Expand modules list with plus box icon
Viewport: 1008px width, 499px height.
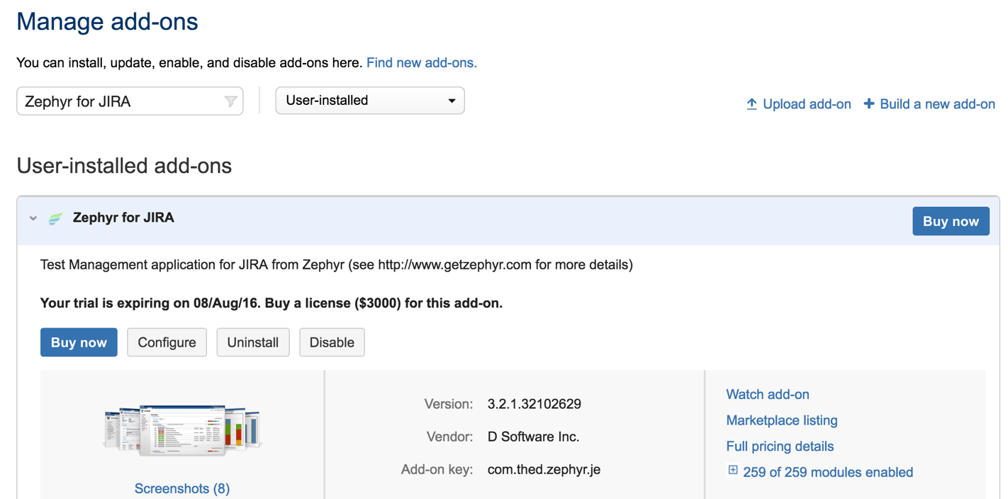pos(733,471)
